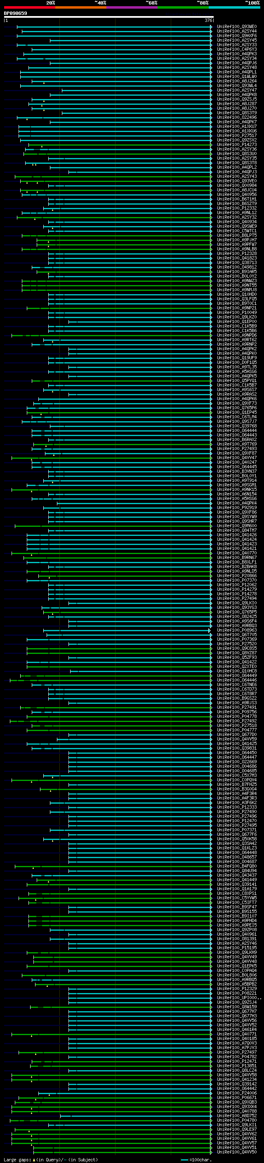
Task: Click the white query sequence bar
Action: coord(108,17)
